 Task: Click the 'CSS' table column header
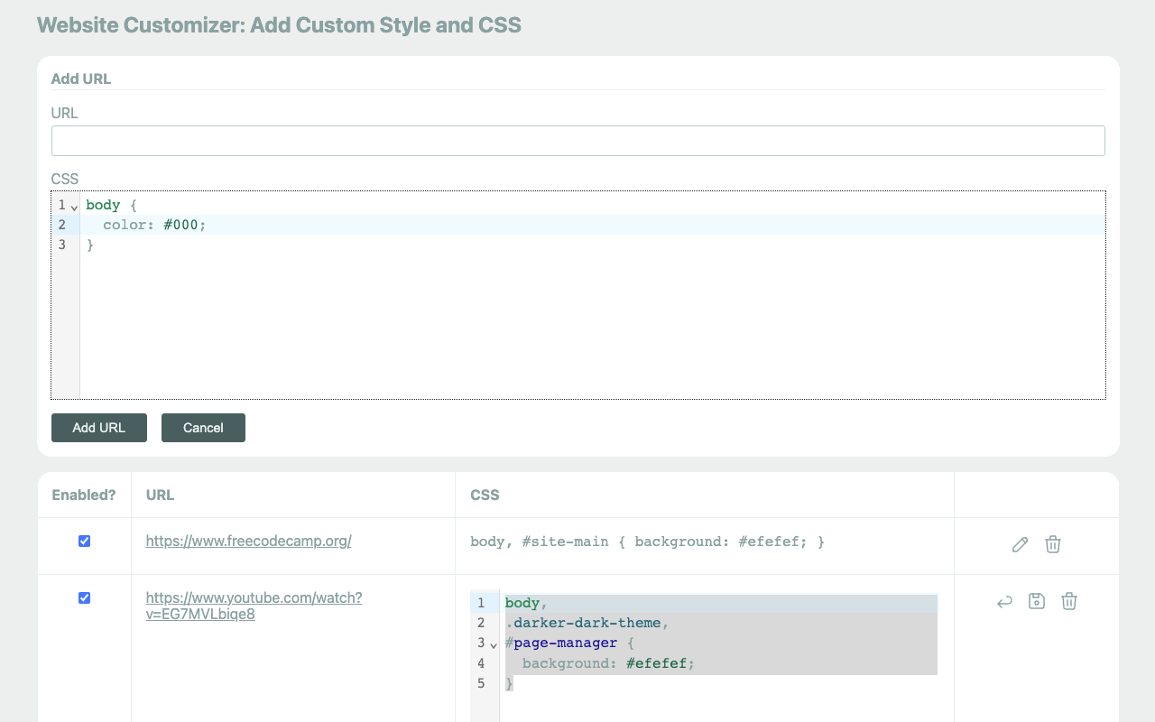tap(485, 495)
